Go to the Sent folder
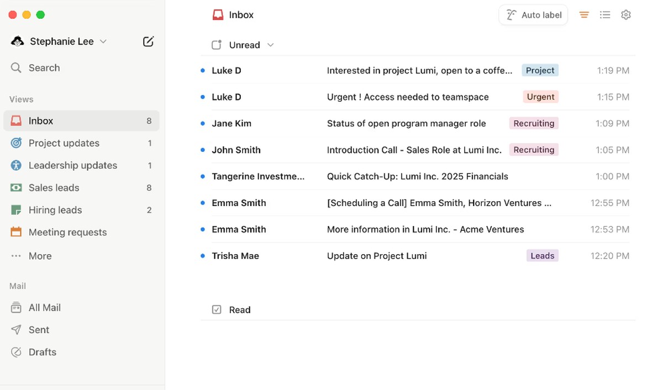 38,329
